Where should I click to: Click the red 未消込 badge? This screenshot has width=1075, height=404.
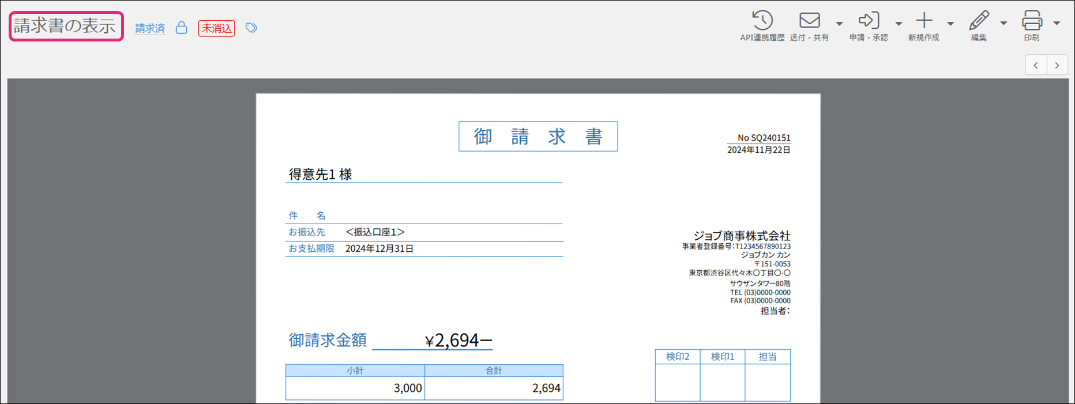(x=216, y=28)
